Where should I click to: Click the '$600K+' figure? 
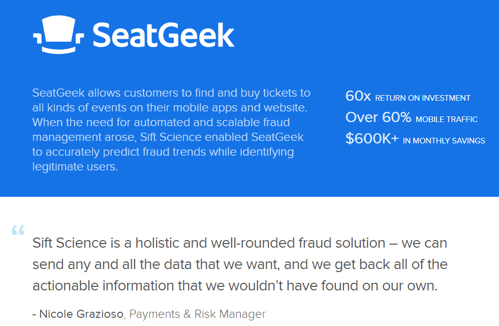click(372, 138)
